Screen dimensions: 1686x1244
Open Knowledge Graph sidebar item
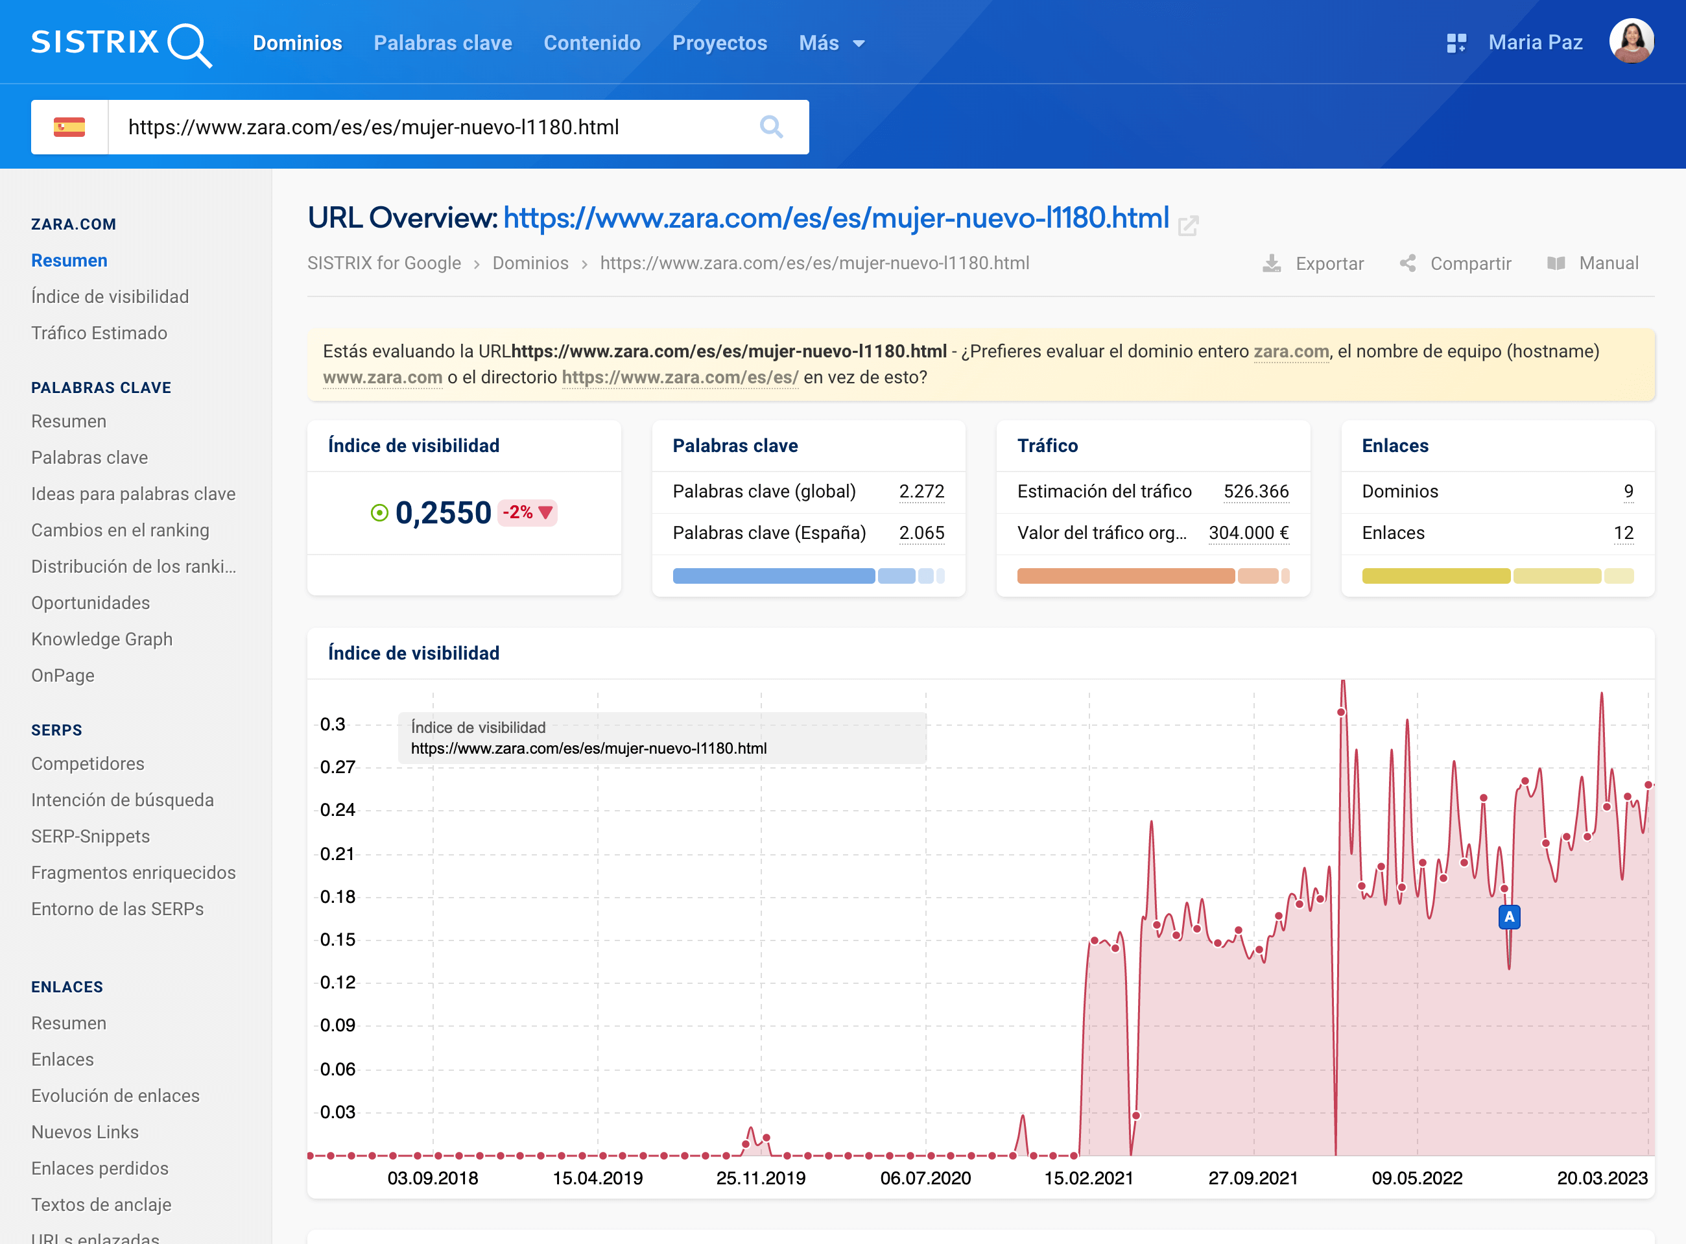[x=102, y=639]
